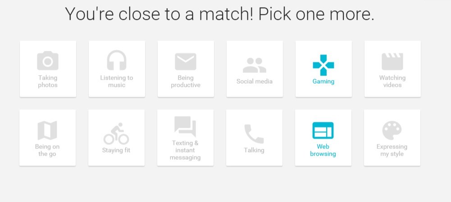
Task: Select the paint palette Expressing my style icon
Action: point(392,130)
